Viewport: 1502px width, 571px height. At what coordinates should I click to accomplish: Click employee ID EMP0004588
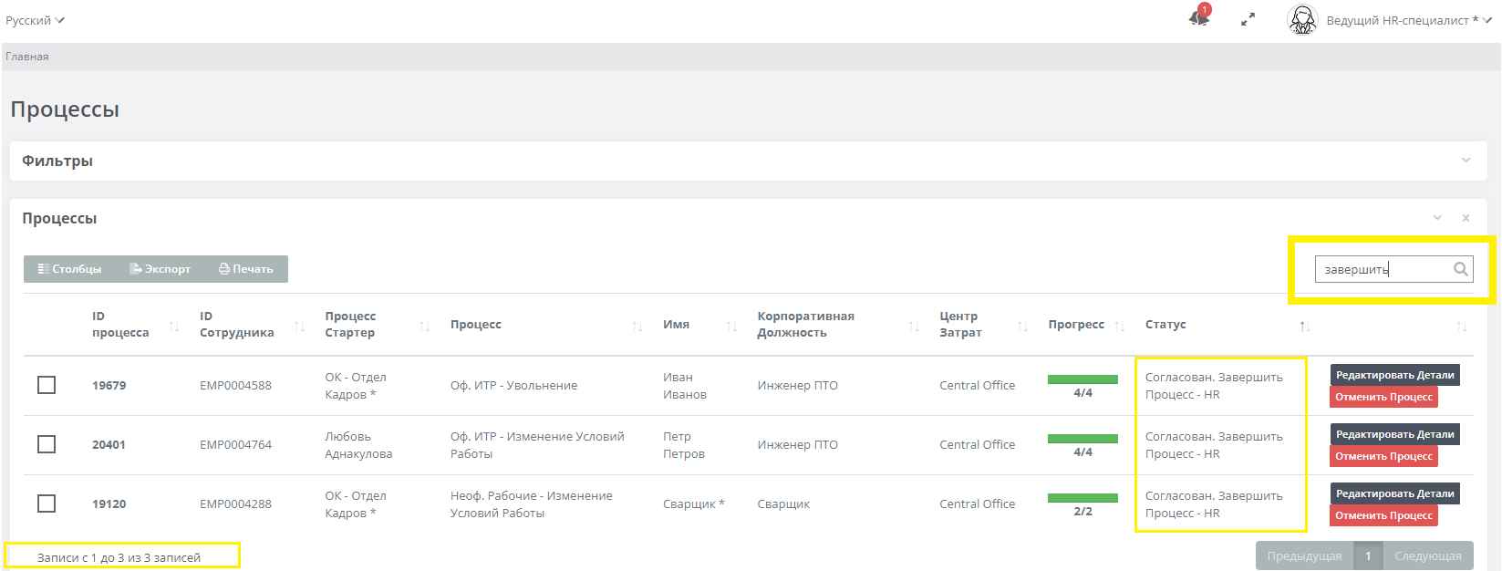235,386
